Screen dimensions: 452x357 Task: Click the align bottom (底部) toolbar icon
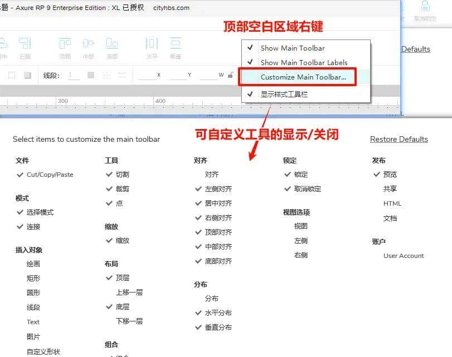[112, 44]
